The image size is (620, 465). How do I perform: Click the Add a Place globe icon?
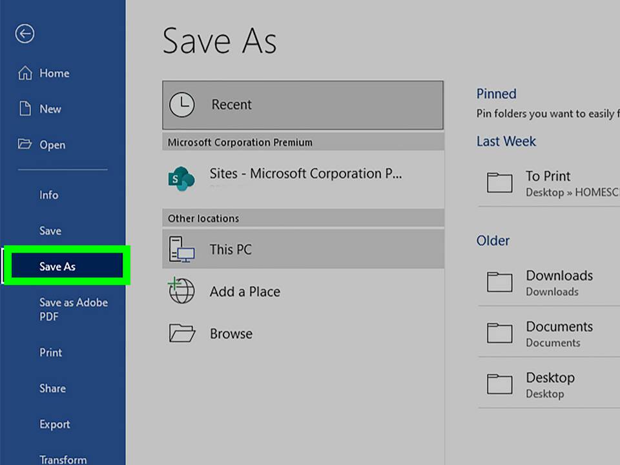181,291
